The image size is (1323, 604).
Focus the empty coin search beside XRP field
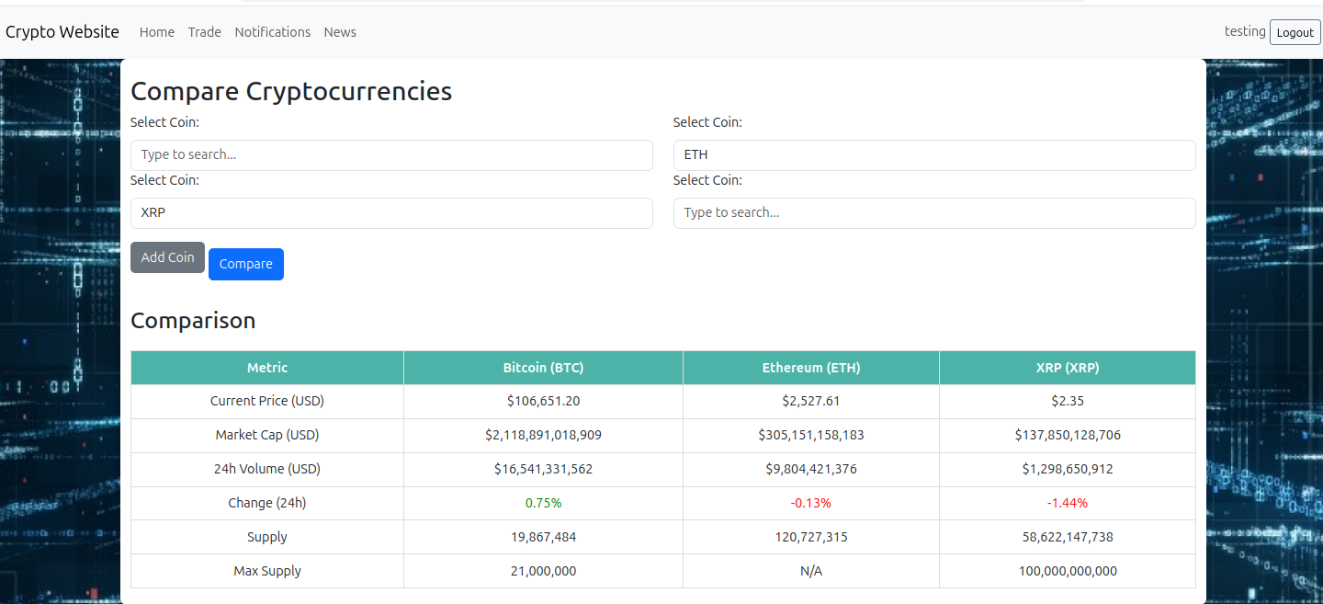pyautogui.click(x=933, y=213)
